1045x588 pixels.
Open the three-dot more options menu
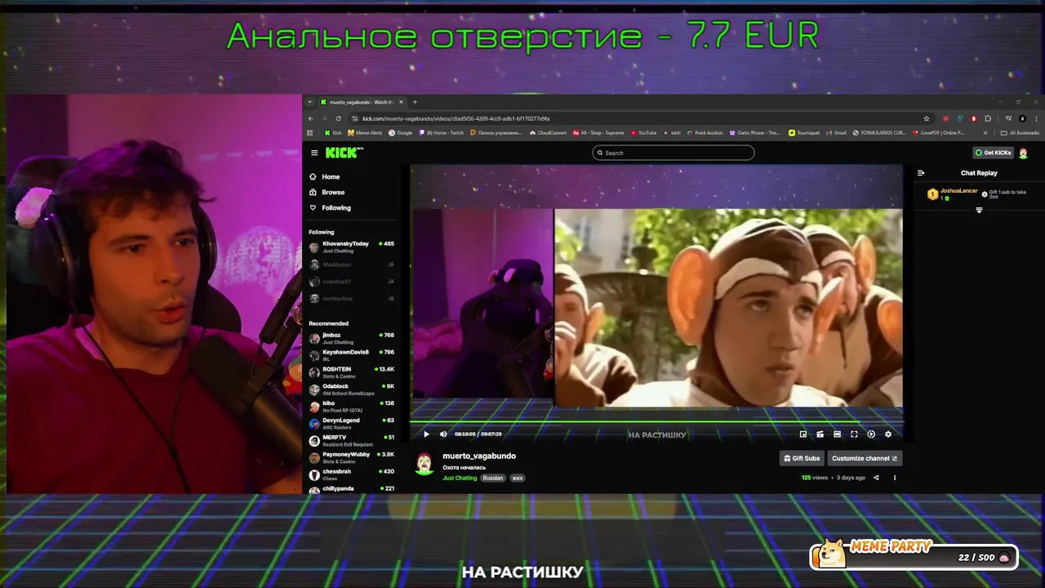[894, 478]
